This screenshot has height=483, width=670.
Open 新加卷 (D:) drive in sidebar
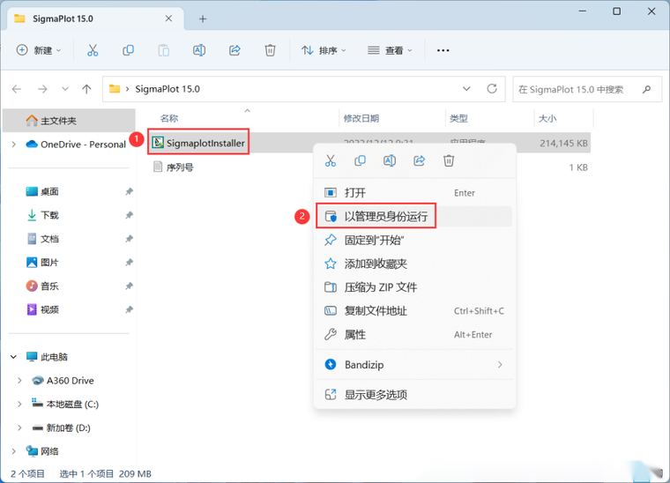(61, 427)
